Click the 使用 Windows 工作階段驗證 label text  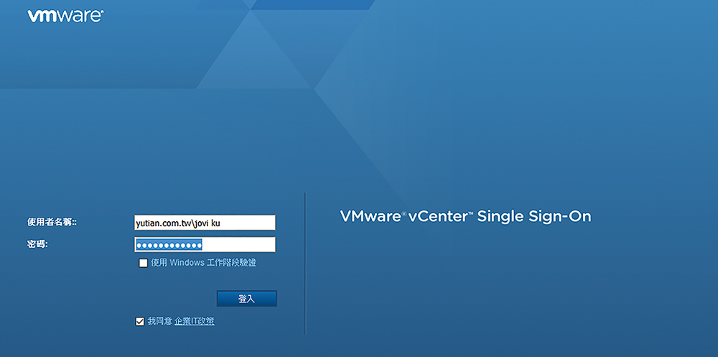[203, 263]
